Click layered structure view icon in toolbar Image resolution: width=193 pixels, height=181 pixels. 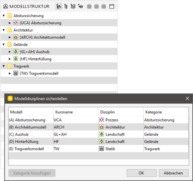73,6
